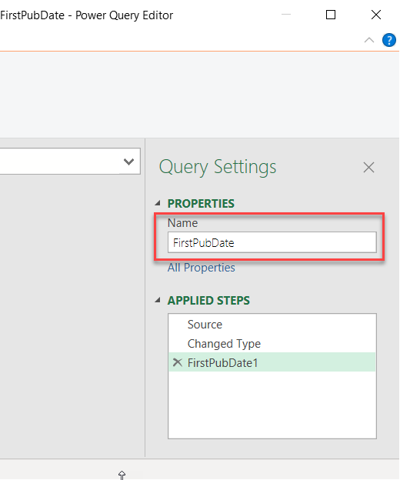Image resolution: width=400 pixels, height=480 pixels.
Task: Delete the FirstPubDate1 step with the X icon
Action: coord(178,362)
